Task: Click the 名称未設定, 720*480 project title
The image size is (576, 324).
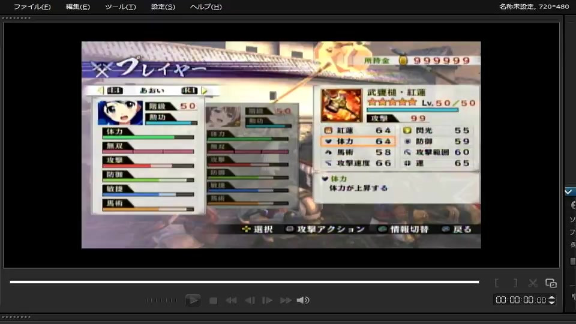Action: [534, 7]
